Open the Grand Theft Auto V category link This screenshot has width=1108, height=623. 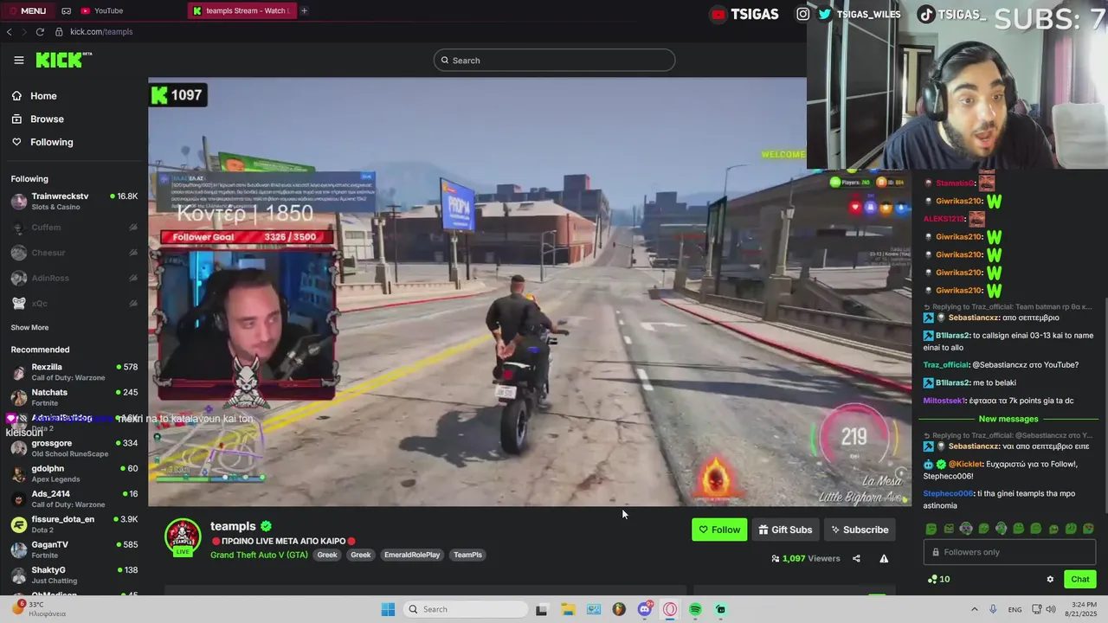(x=259, y=555)
